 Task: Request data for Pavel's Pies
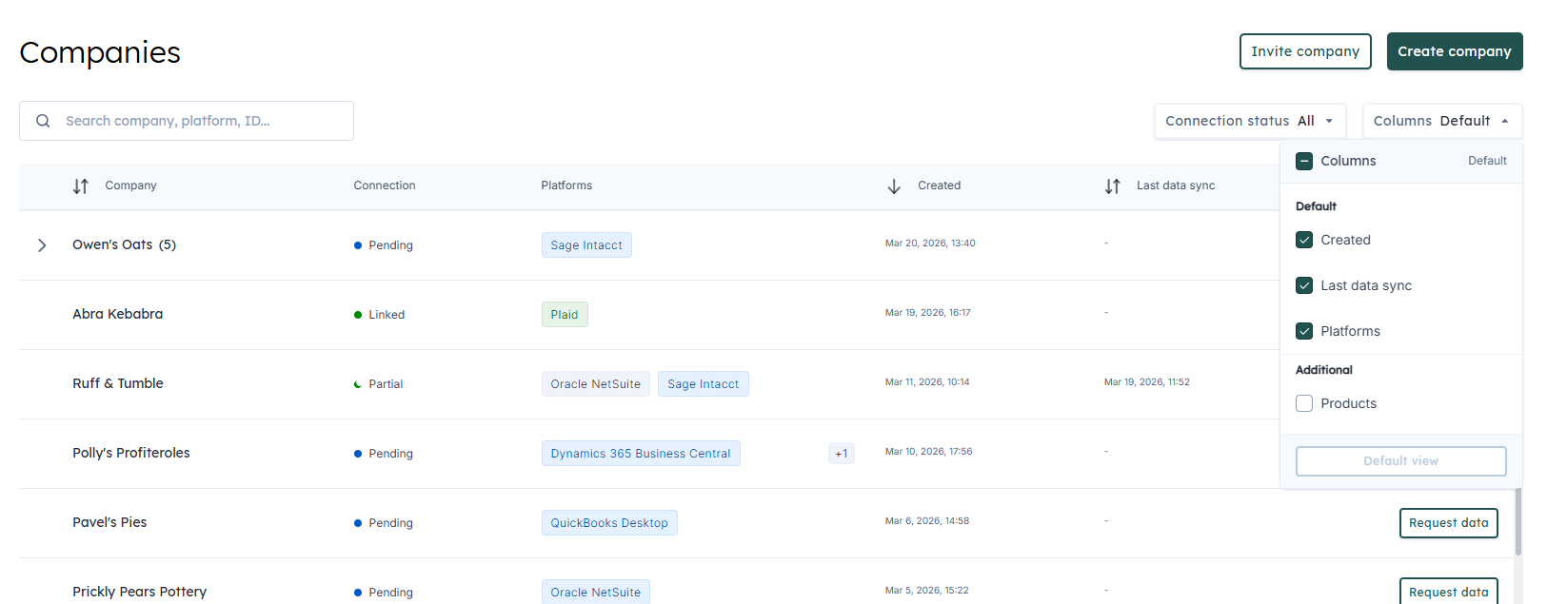click(1448, 523)
